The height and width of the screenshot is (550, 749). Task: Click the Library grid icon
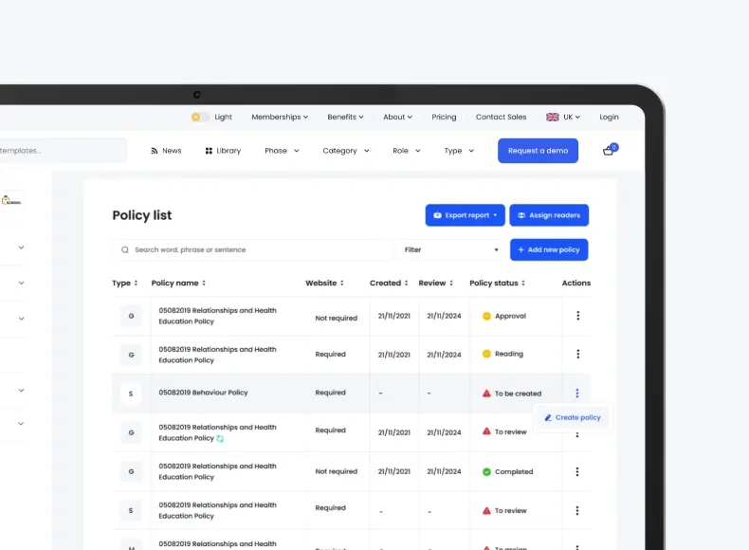click(x=209, y=151)
